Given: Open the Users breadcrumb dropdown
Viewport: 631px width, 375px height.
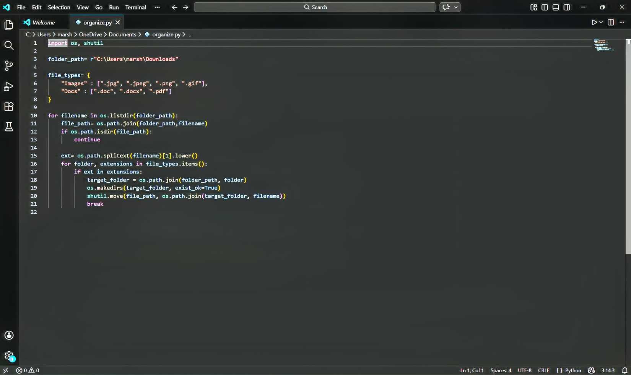Looking at the screenshot, I should [44, 34].
